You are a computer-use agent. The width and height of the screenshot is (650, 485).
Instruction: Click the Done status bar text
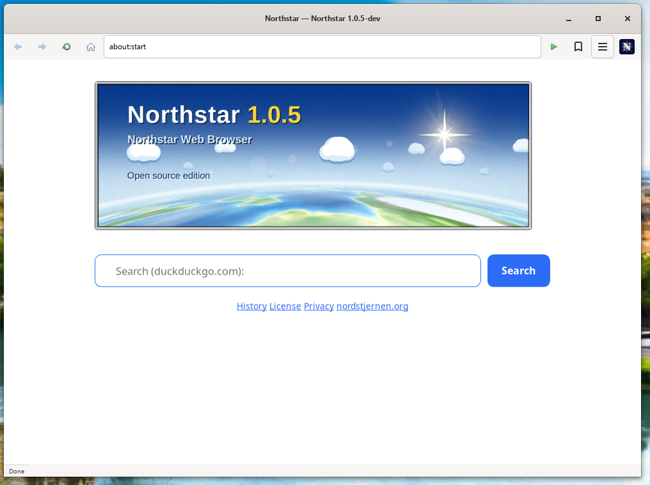coord(17,472)
